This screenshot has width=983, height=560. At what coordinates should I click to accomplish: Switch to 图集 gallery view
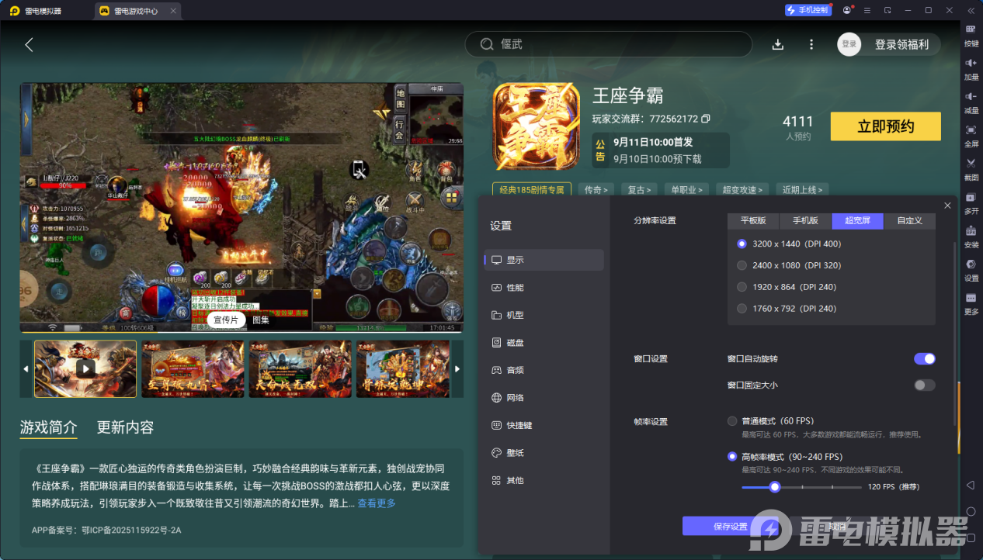click(260, 320)
